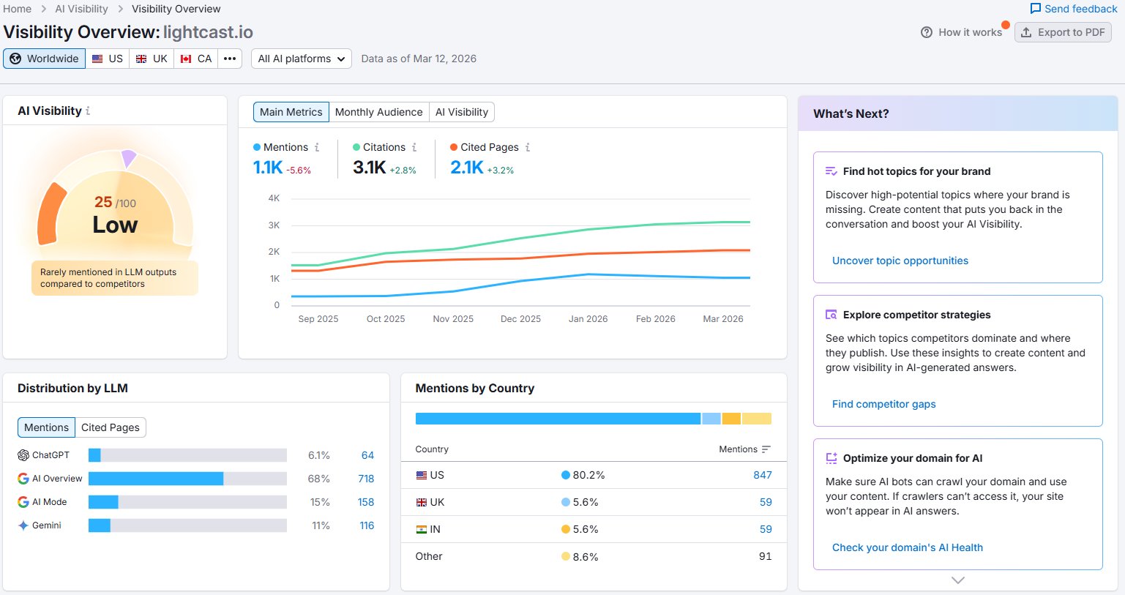Select the Mentions tab in Distribution by LLM
1125x595 pixels.
point(46,427)
